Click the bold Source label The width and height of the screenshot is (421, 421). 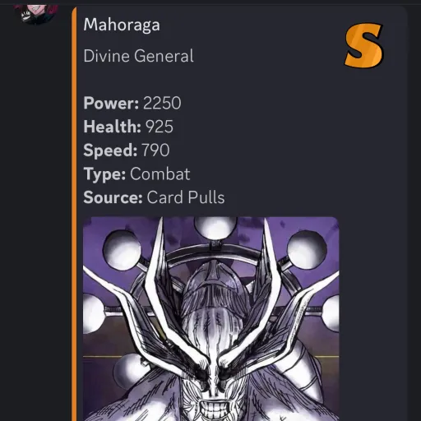113,197
